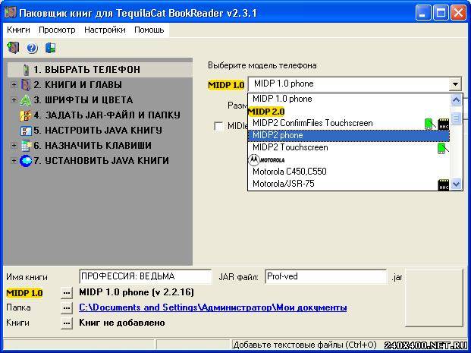The height and width of the screenshot is (353, 471).
Task: Click the dropdown list scroll down arrow
Action: 456,184
